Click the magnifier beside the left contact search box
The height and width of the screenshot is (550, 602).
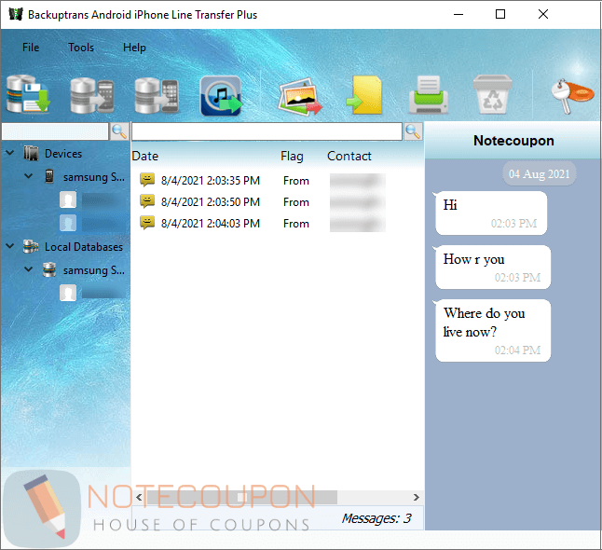(x=119, y=131)
